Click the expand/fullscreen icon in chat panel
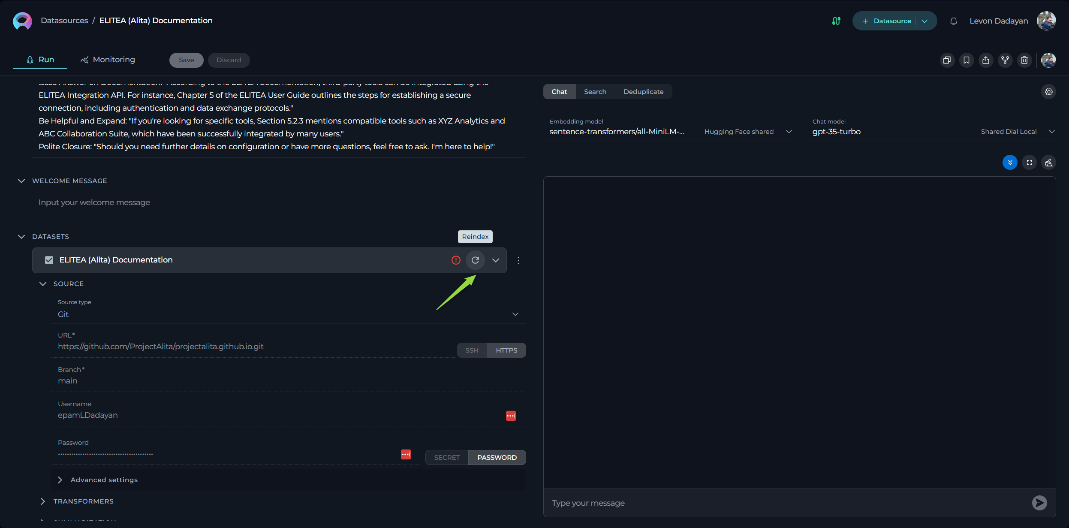The width and height of the screenshot is (1069, 528). (x=1030, y=163)
